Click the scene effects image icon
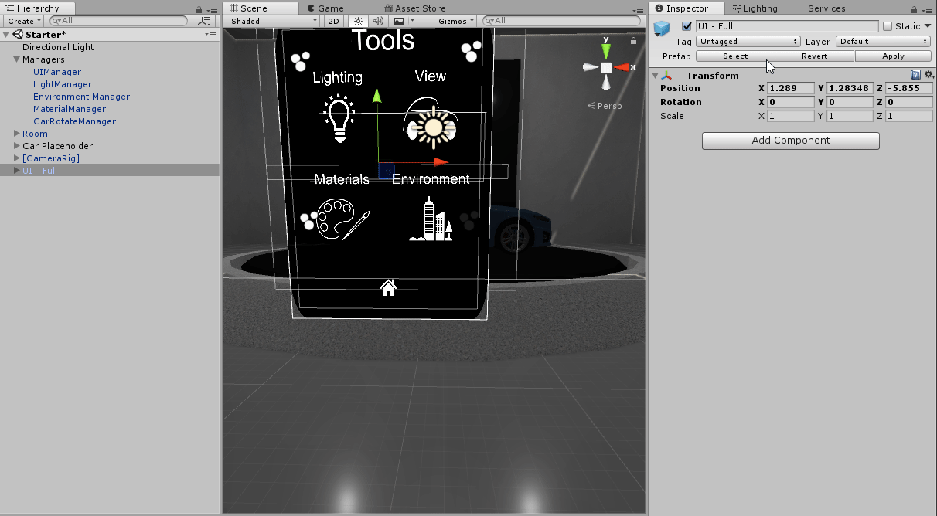937x516 pixels. 399,21
